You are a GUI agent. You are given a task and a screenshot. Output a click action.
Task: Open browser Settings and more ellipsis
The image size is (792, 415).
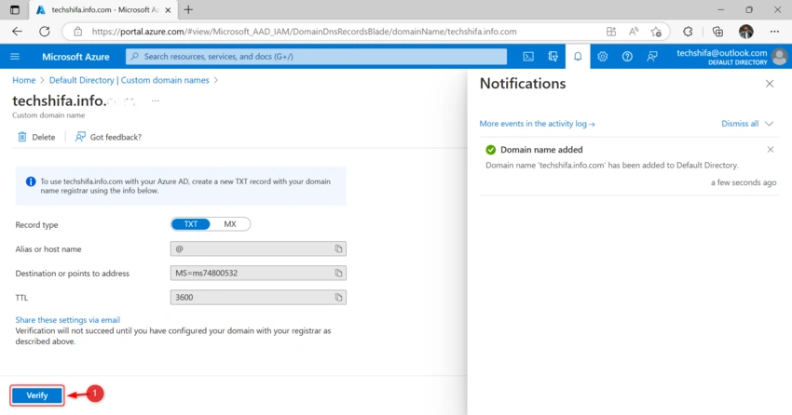tap(774, 32)
